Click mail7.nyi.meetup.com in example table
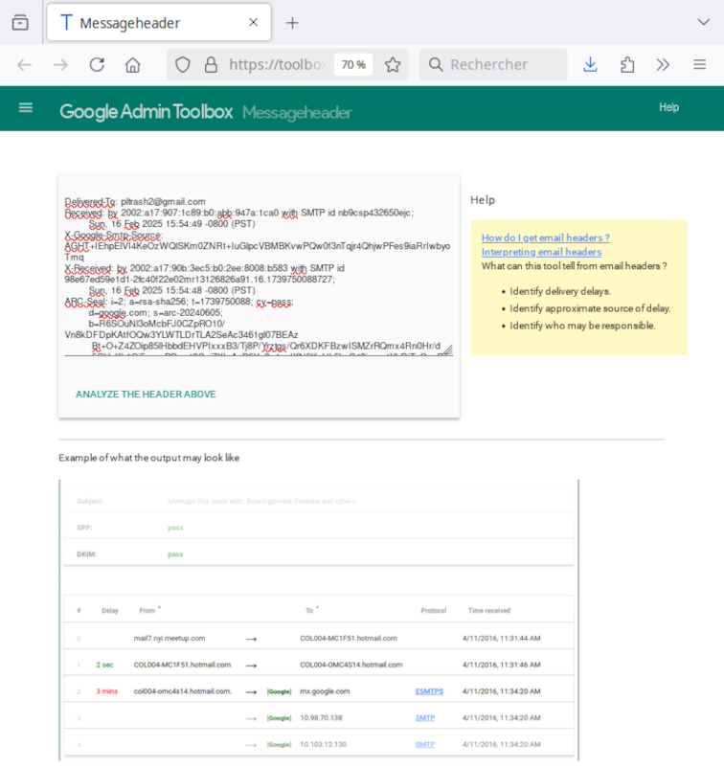The width and height of the screenshot is (724, 768). click(x=169, y=638)
